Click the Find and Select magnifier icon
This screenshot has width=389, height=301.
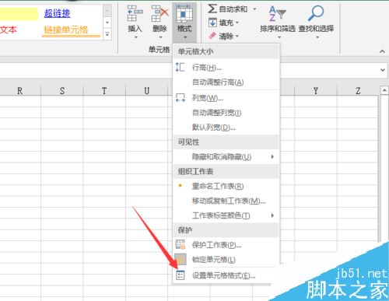[316, 13]
